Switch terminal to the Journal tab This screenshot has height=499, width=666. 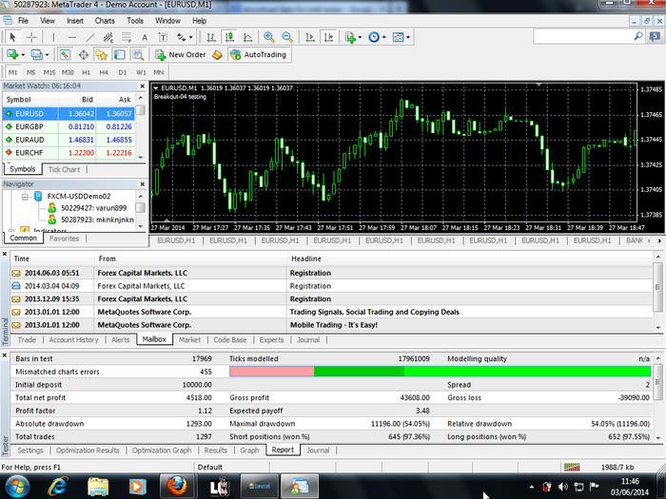coord(308,340)
